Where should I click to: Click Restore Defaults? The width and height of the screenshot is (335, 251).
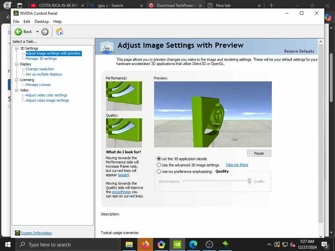299,51
